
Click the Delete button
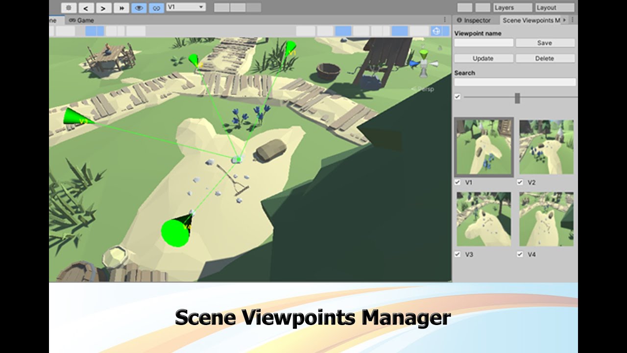(x=545, y=58)
